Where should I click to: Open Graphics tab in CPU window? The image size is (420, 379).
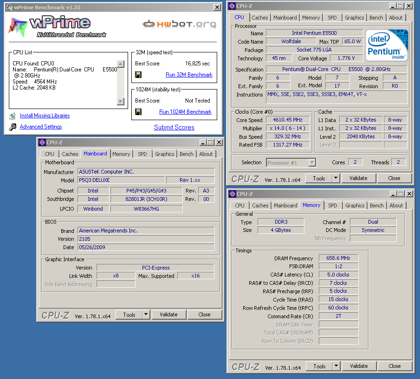[x=355, y=18]
